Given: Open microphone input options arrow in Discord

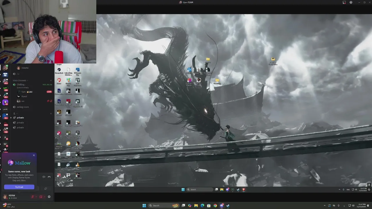Looking at the screenshot, I should tap(36, 197).
